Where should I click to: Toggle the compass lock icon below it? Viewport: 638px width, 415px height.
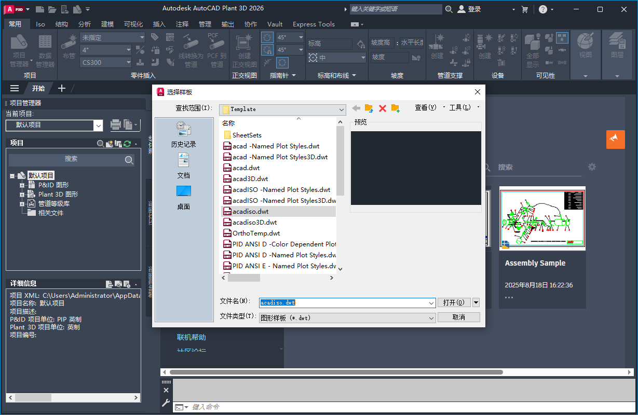(x=268, y=50)
